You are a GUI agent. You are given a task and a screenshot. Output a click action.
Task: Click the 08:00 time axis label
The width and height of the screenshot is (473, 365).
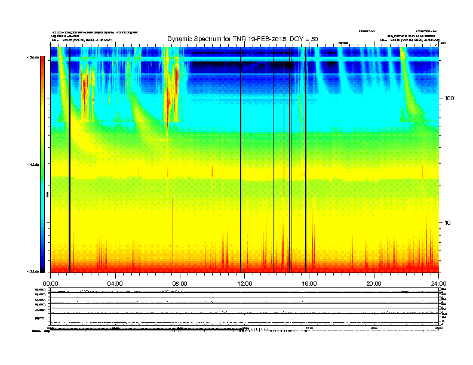tap(180, 284)
